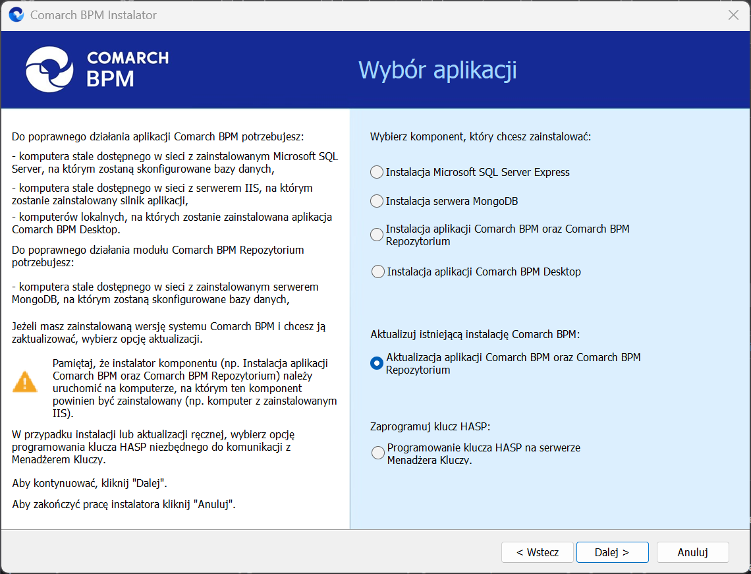The image size is (751, 574).
Task: Click the Comarch BPM logo in header
Action: 97,69
